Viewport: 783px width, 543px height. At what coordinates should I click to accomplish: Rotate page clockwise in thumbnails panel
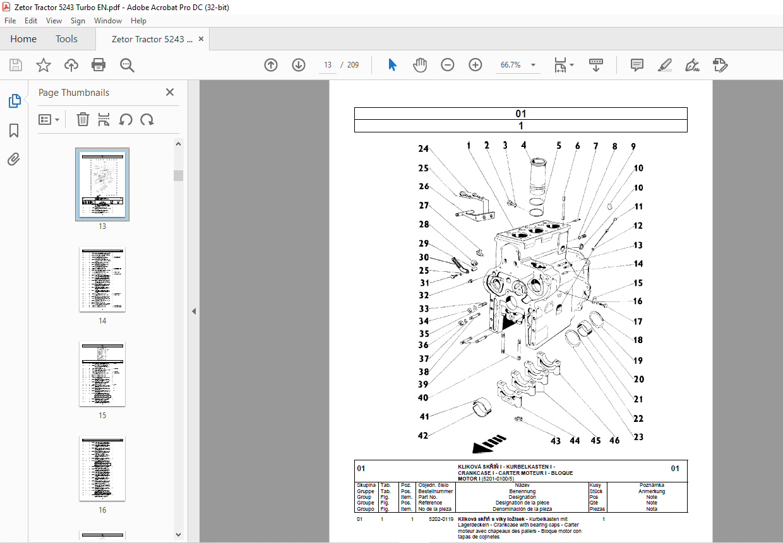point(147,119)
